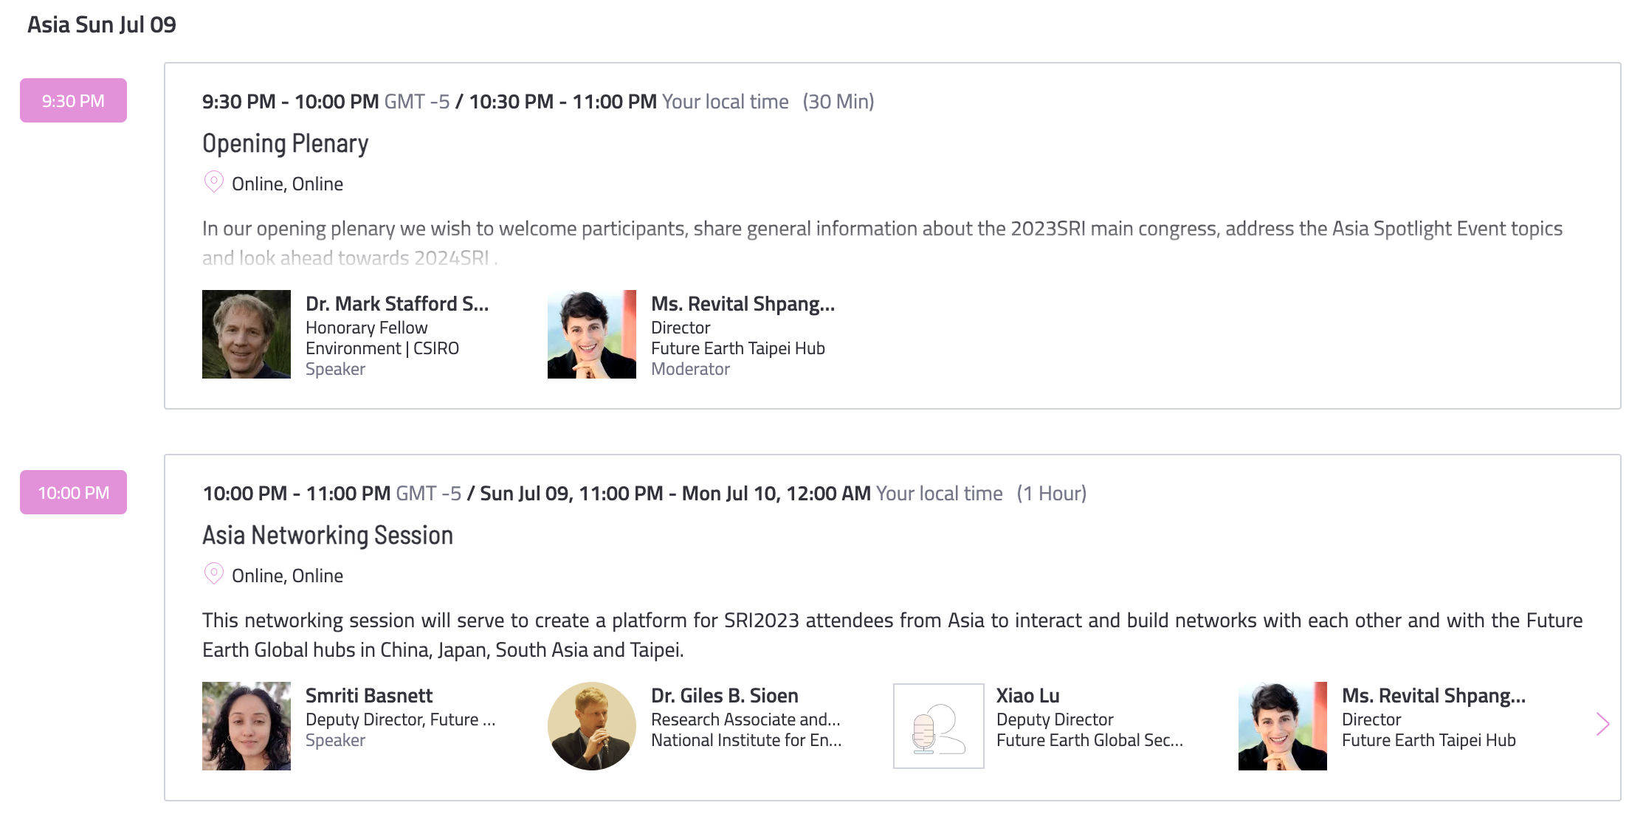
Task: Open Dr. Giles B. Sioen name link
Action: pyautogui.click(x=725, y=696)
